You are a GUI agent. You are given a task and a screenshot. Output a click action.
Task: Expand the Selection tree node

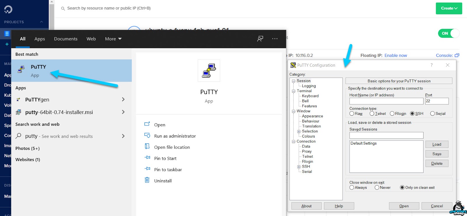pos(299,131)
